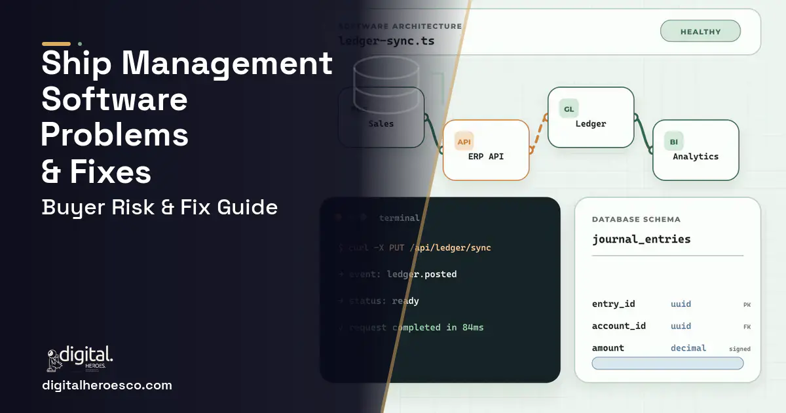Click the blue bar under amount row
The width and height of the screenshot is (786, 413).
coord(667,363)
